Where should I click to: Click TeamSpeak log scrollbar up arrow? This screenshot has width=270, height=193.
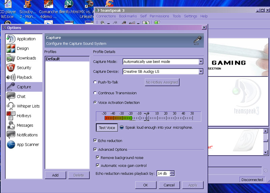[265, 131]
